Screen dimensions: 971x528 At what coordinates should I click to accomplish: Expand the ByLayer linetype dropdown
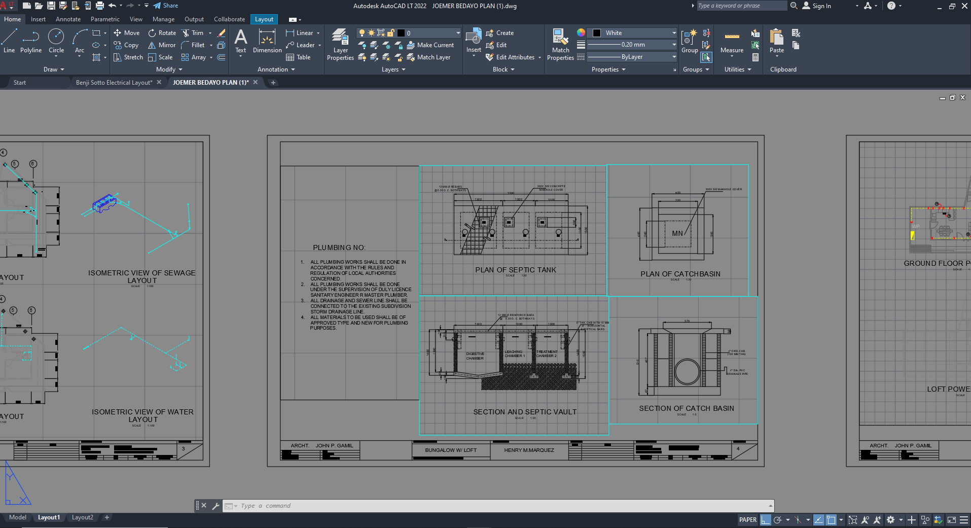click(x=674, y=57)
